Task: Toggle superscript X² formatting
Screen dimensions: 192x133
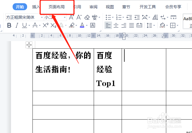Action: (46, 25)
